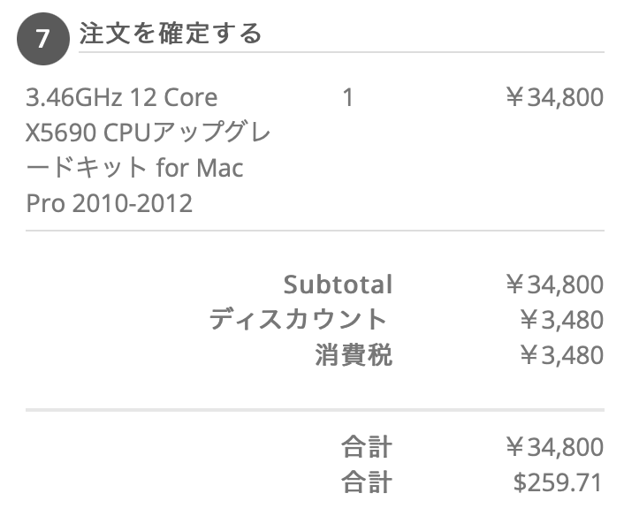Click the product row price ¥34,800

[554, 97]
